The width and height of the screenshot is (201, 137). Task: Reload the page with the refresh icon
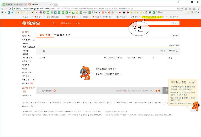coord(10,9)
